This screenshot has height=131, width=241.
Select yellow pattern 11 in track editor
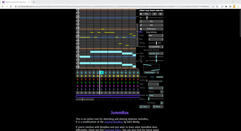point(122,76)
